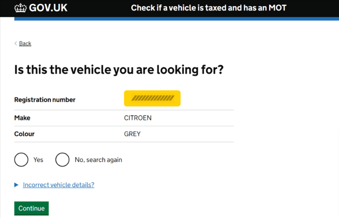This screenshot has width=339, height=218.
Task: Click the green Continue button
Action: pyautogui.click(x=31, y=208)
